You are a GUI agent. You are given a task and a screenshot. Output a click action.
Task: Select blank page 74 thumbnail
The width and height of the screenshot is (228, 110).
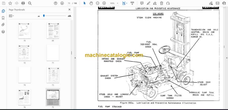[24, 75]
